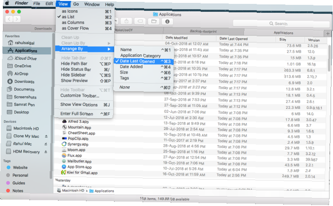The height and width of the screenshot is (206, 333).
Task: Click the Share toolbar icon
Action: coord(126,21)
